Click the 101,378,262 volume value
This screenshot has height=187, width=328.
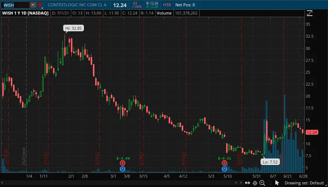(x=186, y=13)
